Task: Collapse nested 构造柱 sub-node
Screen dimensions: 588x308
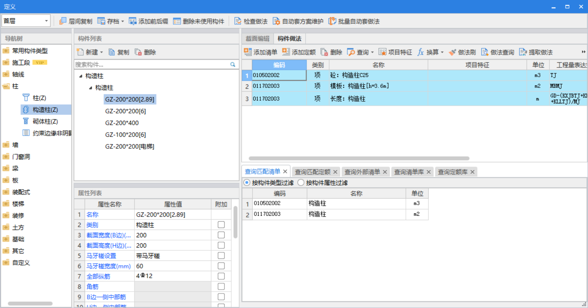Action: pos(91,88)
